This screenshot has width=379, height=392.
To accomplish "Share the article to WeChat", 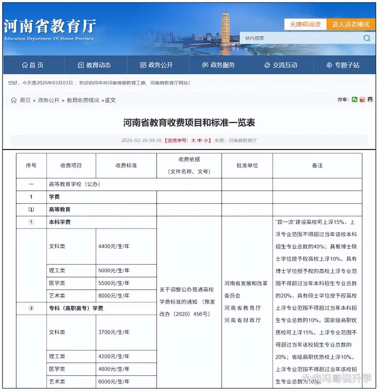I will click(x=354, y=99).
